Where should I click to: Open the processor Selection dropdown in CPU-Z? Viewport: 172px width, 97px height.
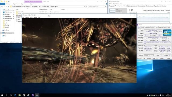pos(149,55)
